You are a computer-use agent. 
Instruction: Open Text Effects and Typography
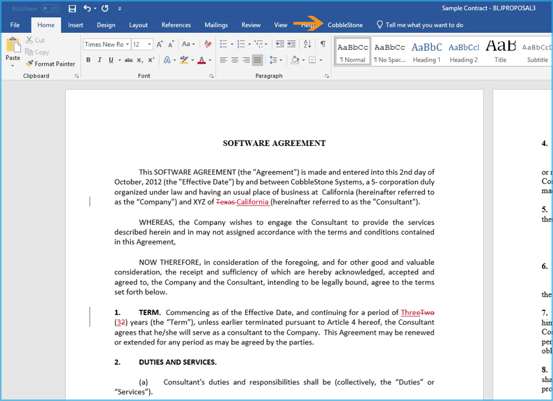point(167,60)
